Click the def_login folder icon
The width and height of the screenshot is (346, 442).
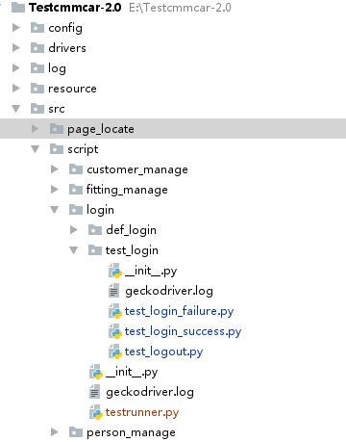click(95, 230)
